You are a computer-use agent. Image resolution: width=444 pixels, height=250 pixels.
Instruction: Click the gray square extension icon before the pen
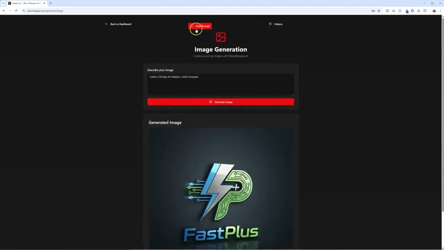click(400, 11)
